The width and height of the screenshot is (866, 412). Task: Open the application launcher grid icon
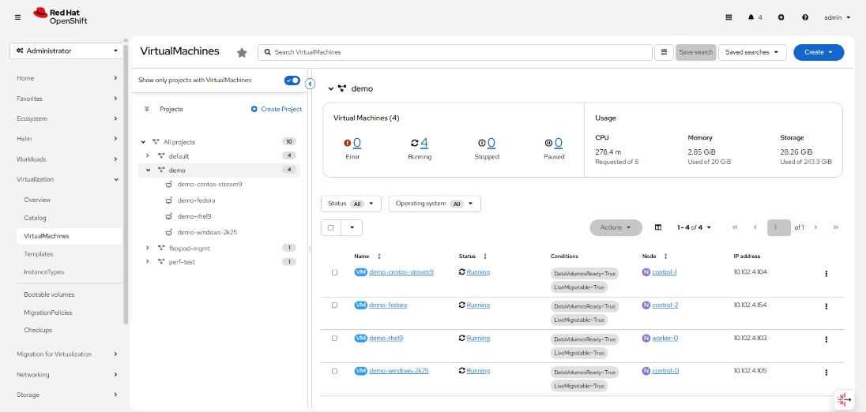pos(729,17)
